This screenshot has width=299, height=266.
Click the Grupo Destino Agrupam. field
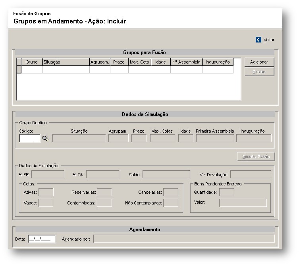tap(118, 138)
